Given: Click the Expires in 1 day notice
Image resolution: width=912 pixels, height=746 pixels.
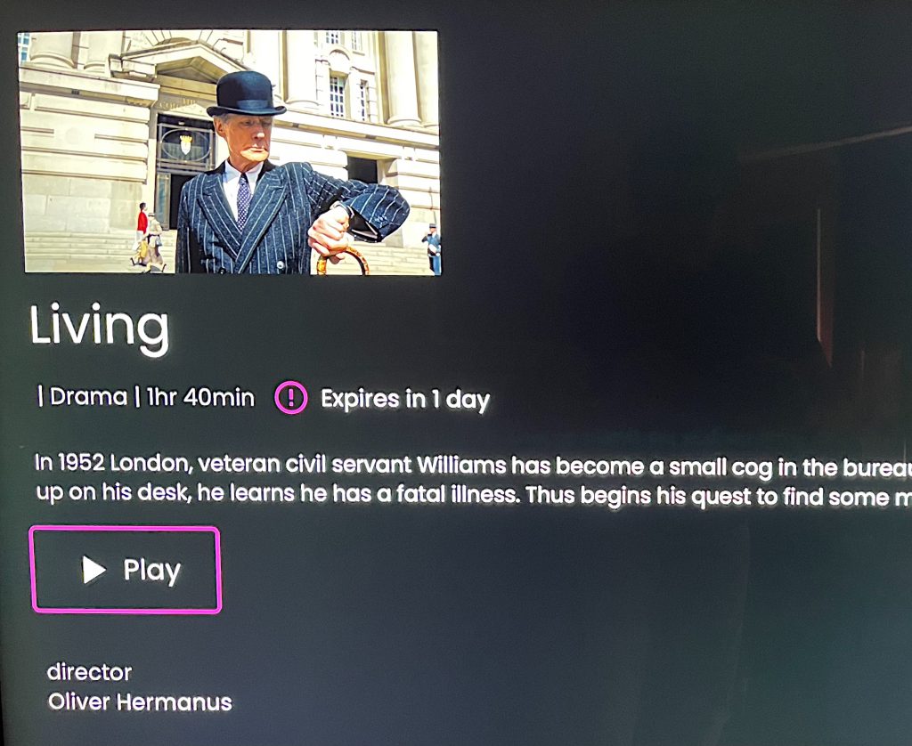Looking at the screenshot, I should click(405, 400).
